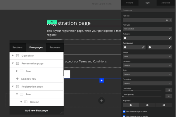Click the Presentation page layout icon
This screenshot has width=176, height=117.
click(x=17, y=63)
